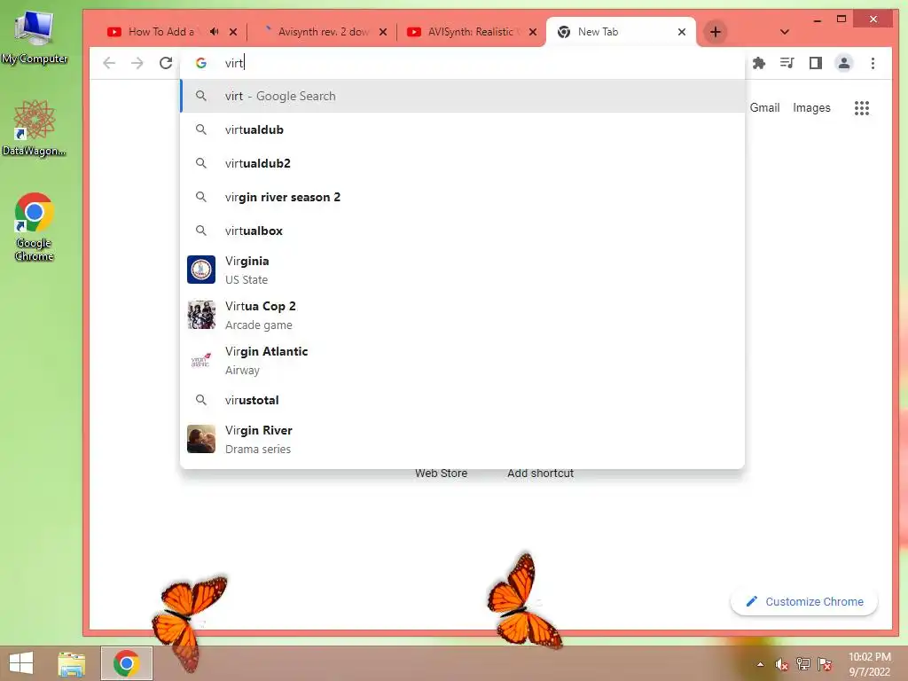The image size is (908, 681).
Task: Close the AVISynth: Realistic tab
Action: [x=533, y=32]
